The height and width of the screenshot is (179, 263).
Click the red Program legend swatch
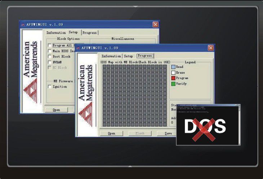tap(173, 78)
